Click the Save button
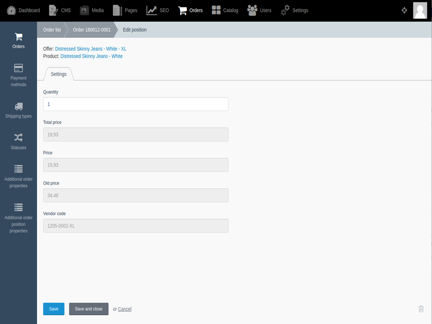The width and height of the screenshot is (432, 324). (x=54, y=309)
